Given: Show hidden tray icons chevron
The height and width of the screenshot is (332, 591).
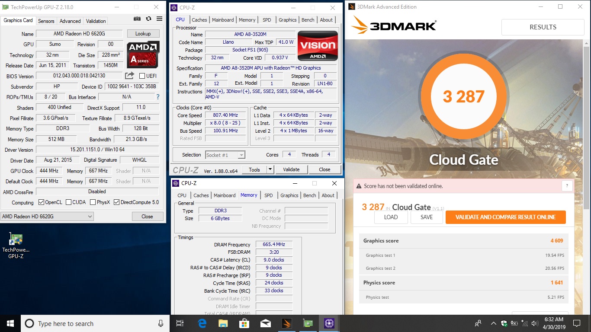Looking at the screenshot, I should tap(493, 323).
